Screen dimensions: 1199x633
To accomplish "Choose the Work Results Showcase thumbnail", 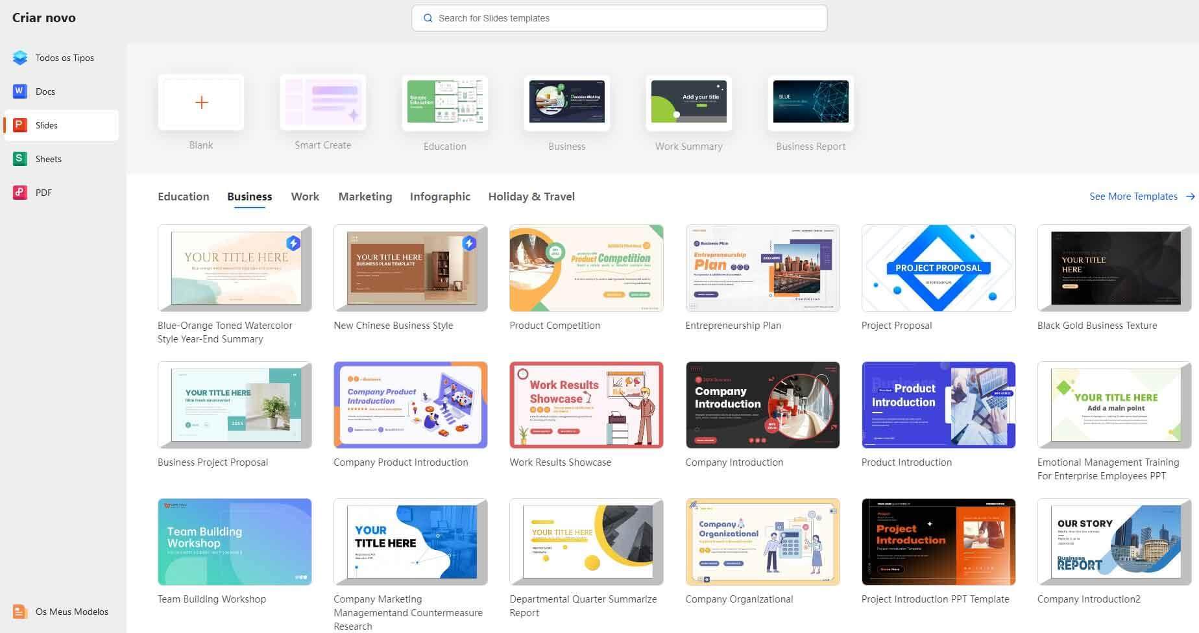I will point(587,405).
